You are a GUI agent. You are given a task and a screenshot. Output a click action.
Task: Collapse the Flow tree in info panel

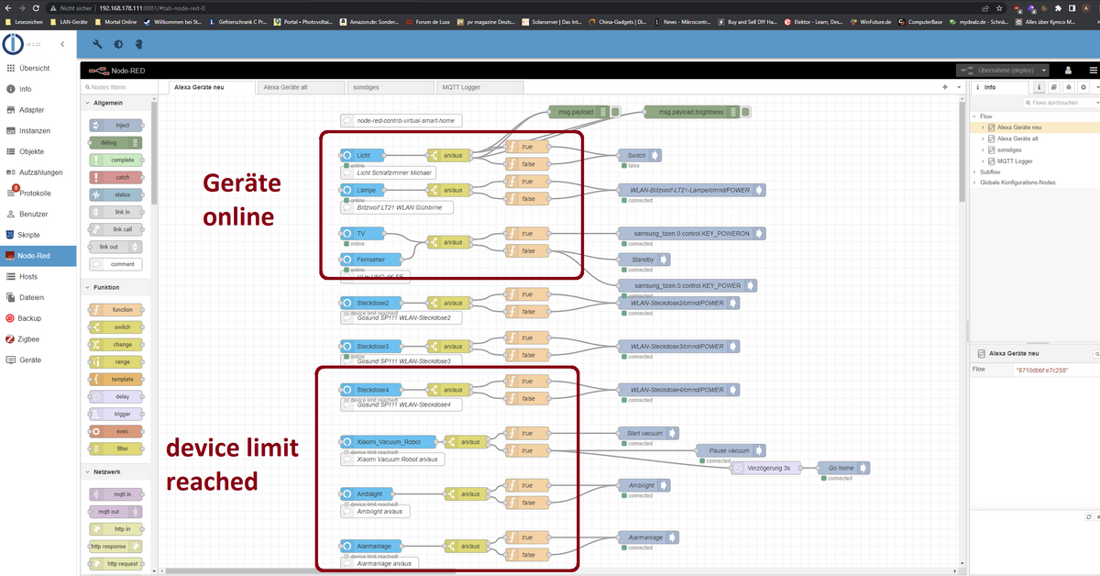point(975,116)
